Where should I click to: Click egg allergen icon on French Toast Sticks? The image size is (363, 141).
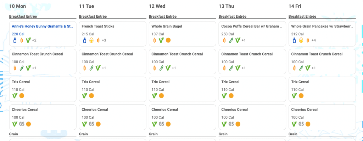(x=91, y=40)
